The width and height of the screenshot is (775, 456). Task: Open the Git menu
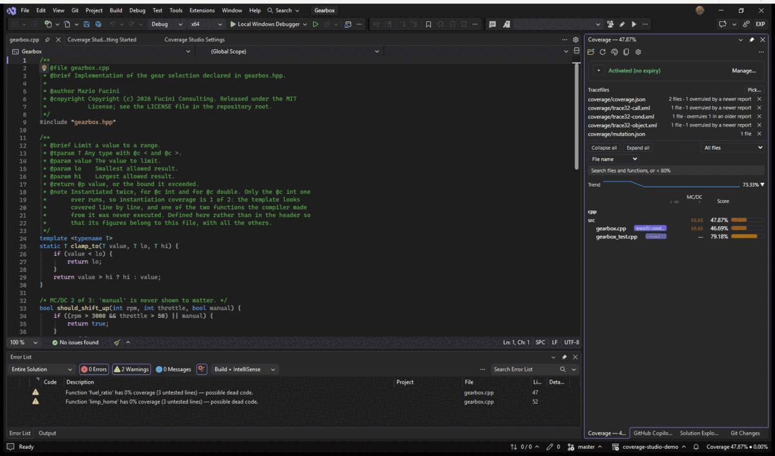[75, 10]
